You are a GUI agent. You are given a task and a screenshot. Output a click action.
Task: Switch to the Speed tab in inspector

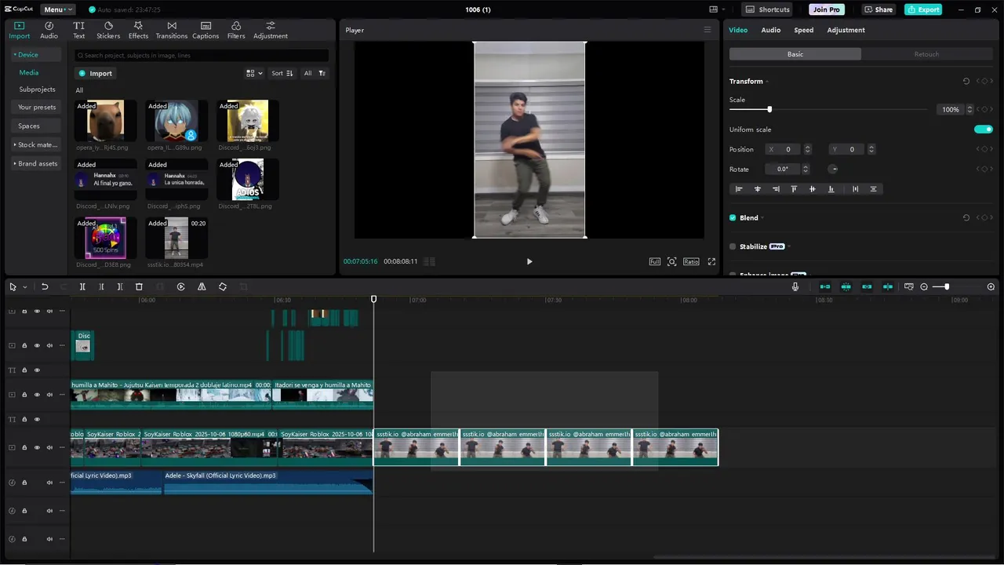(803, 30)
